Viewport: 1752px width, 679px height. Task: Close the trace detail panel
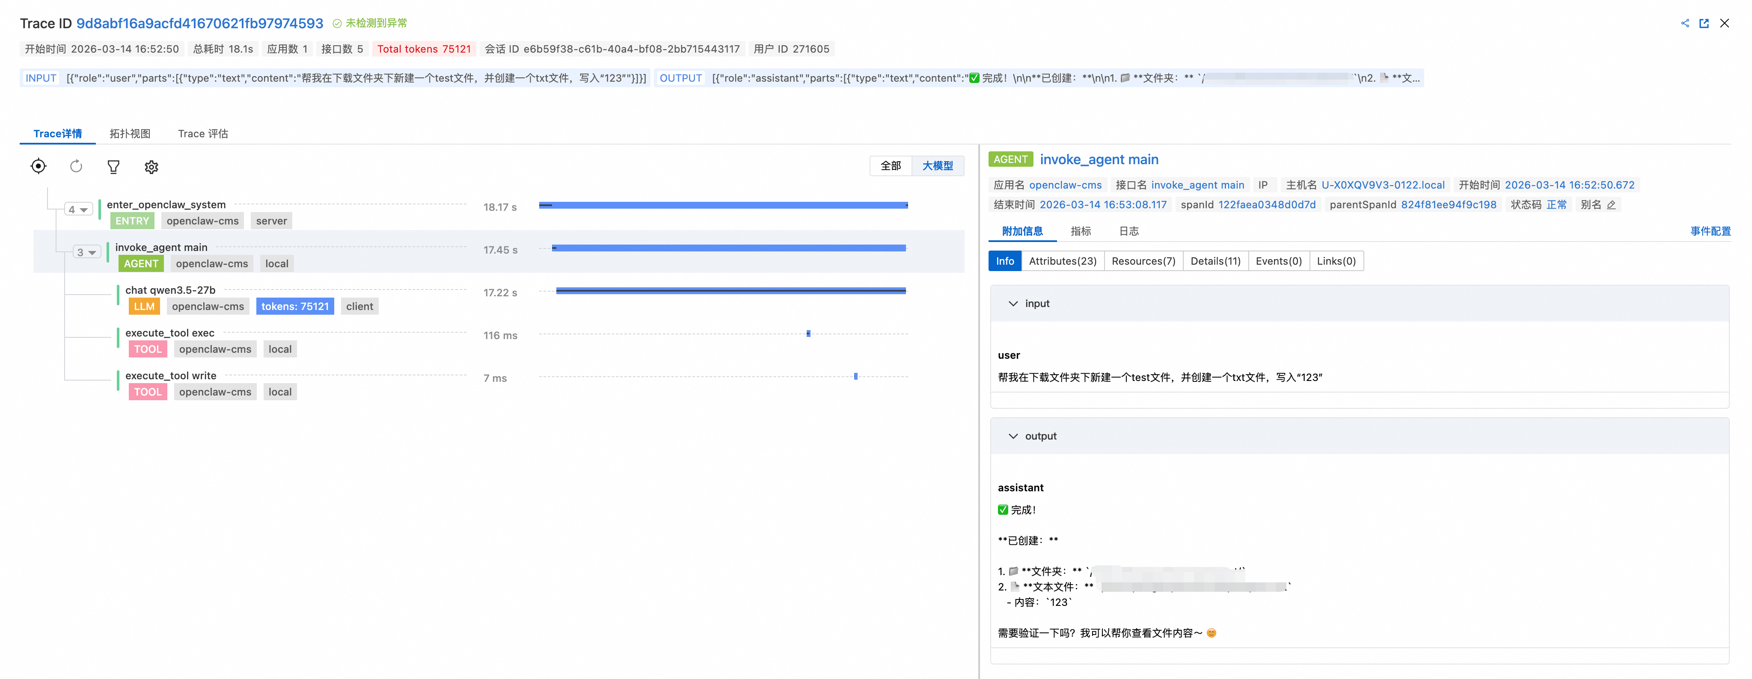coord(1724,24)
